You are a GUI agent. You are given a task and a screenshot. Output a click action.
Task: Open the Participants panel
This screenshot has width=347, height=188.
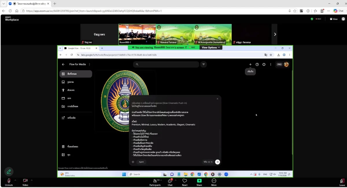[155, 182]
